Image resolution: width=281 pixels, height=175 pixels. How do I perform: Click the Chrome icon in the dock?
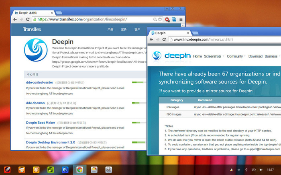[x=79, y=170]
